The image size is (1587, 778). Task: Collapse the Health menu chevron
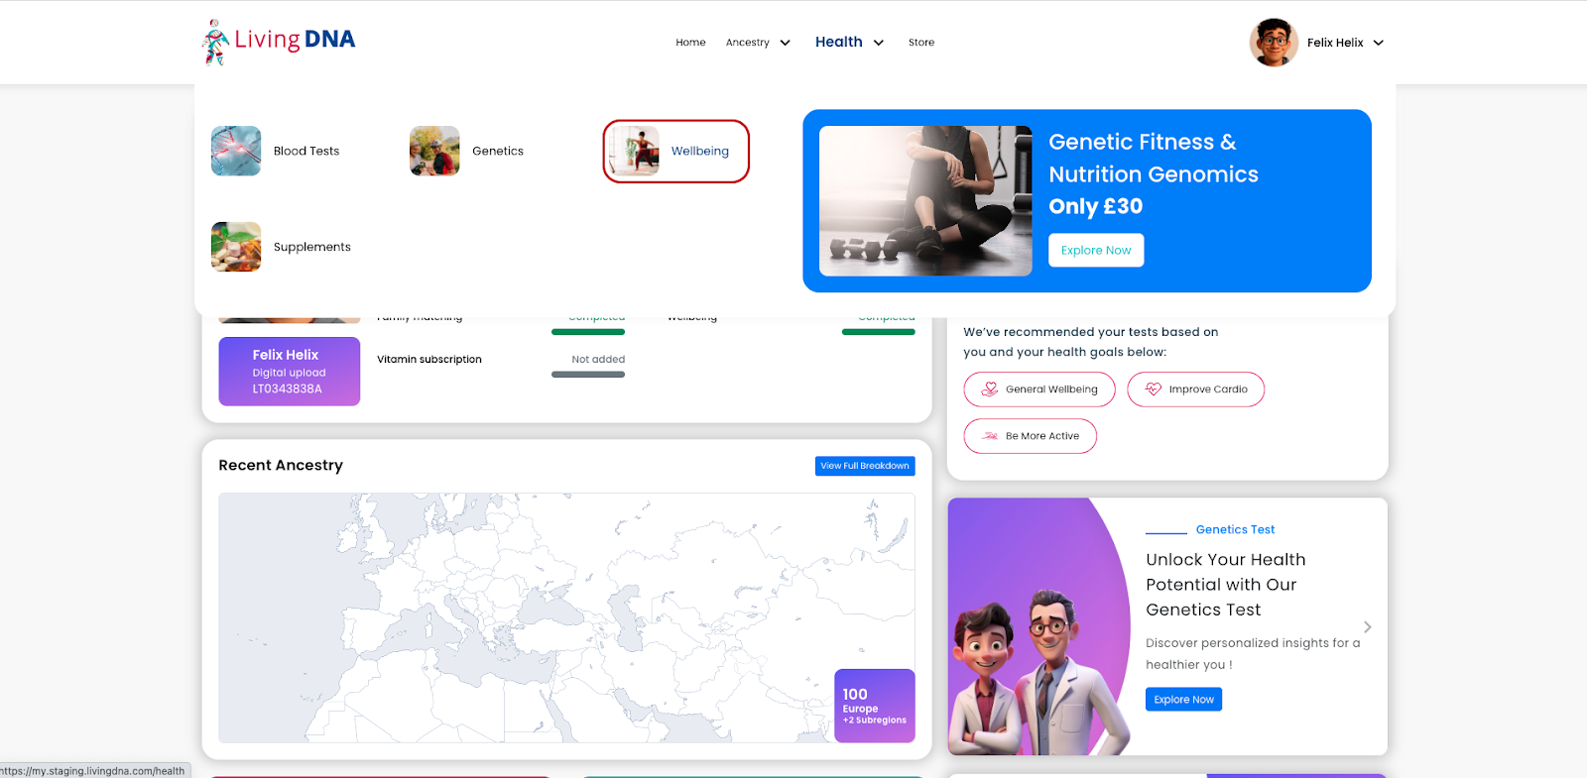(x=878, y=43)
